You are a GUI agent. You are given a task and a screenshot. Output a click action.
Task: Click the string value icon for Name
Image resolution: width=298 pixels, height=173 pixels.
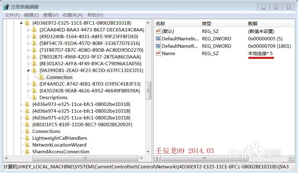[158, 54]
